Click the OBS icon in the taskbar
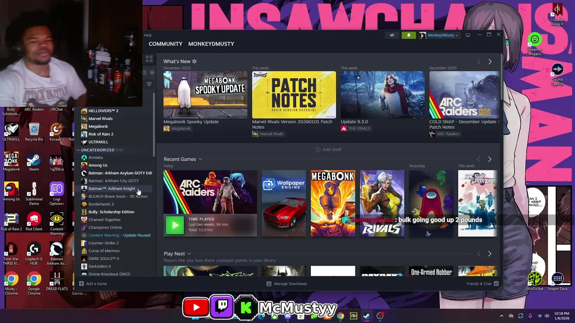The height and width of the screenshot is (323, 575). point(380,316)
